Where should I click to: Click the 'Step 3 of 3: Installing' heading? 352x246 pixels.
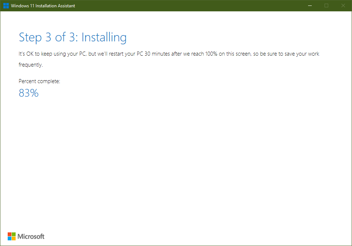coord(73,37)
